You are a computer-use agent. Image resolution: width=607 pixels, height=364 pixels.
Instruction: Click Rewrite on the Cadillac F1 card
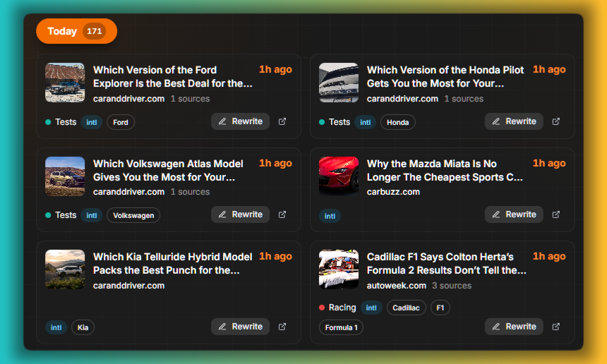click(514, 327)
